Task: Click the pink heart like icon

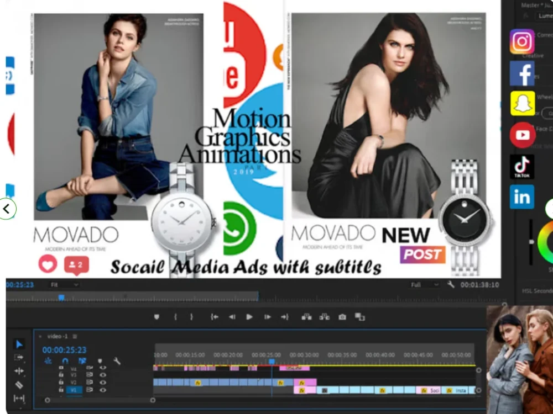Action: pyautogui.click(x=48, y=264)
